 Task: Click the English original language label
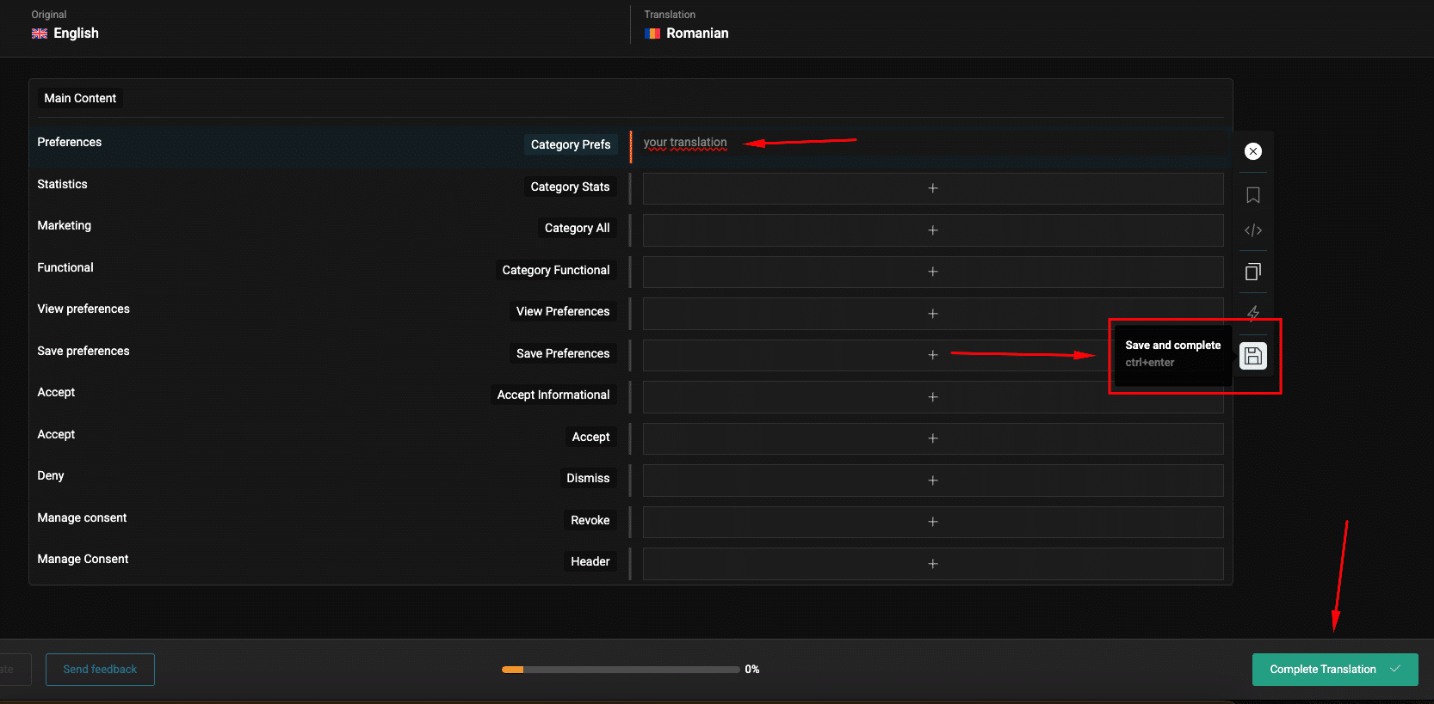[x=76, y=33]
